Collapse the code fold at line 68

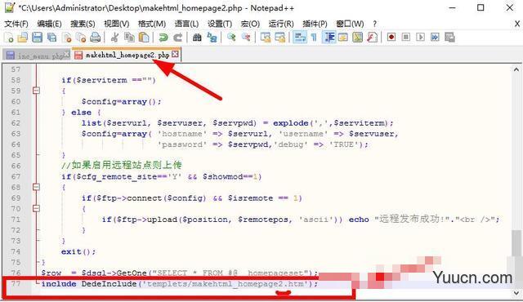coord(36,187)
